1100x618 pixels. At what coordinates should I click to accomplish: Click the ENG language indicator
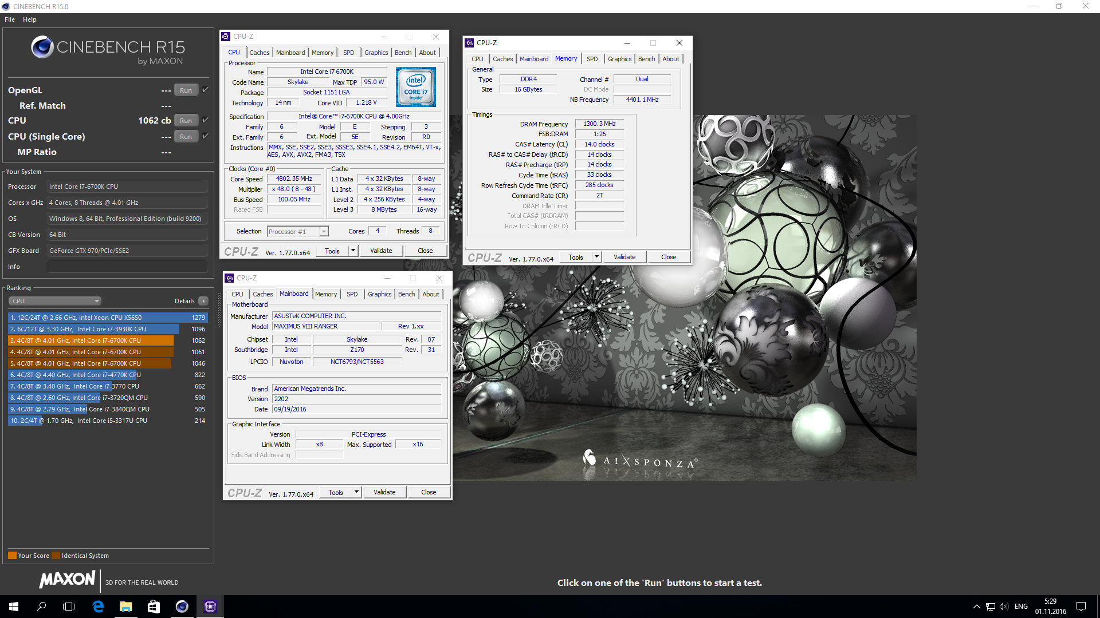[x=1021, y=607]
